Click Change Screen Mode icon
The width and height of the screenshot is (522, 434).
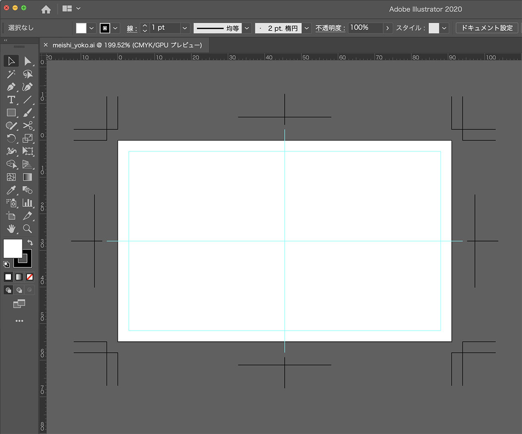pyautogui.click(x=19, y=304)
